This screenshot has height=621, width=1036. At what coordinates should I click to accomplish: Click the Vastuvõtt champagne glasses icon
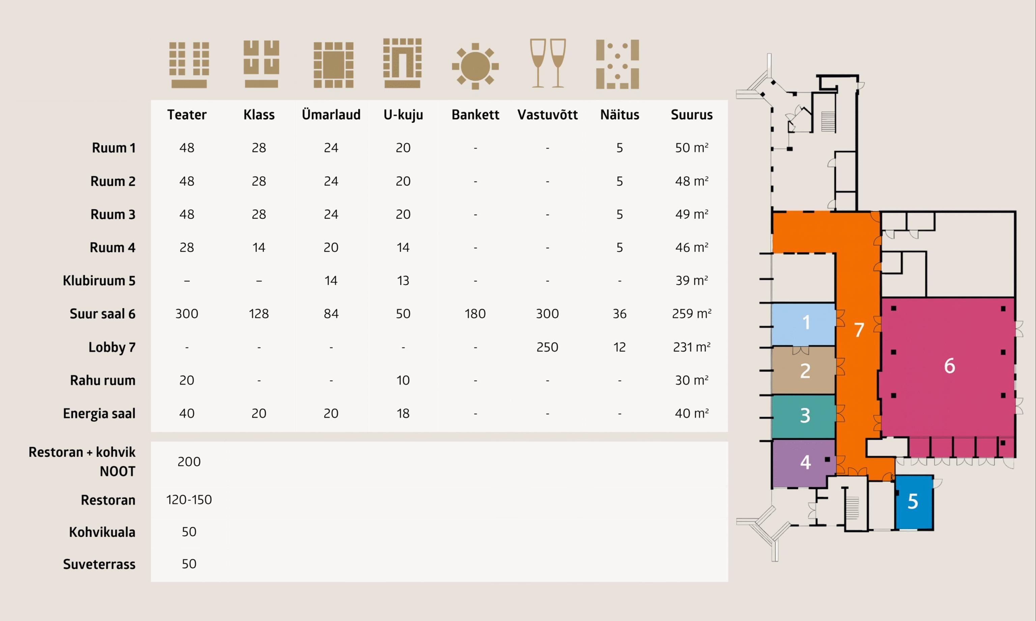[548, 63]
